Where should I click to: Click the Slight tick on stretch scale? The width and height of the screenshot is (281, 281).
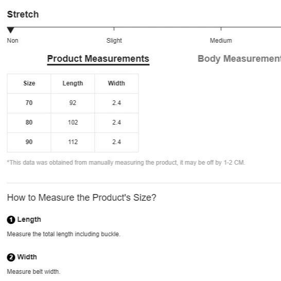tap(114, 29)
